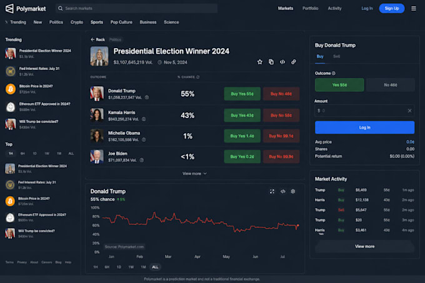
Task: Click the Donald Trump price chart line
Action: pos(201,222)
